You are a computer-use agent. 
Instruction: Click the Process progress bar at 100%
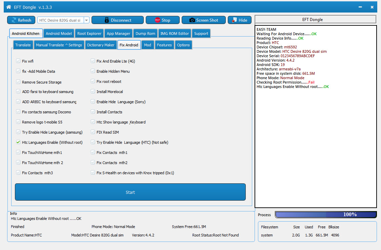326,214
